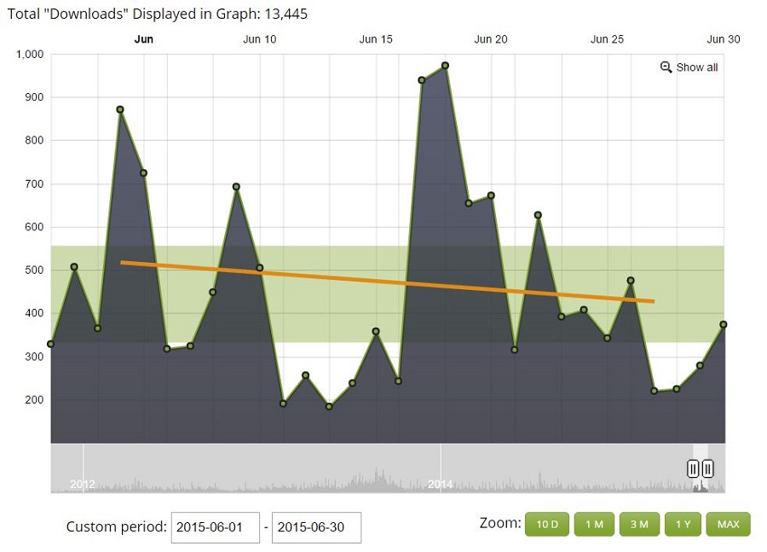The image size is (767, 552).
Task: Click the 500 y-axis label
Action: click(34, 270)
